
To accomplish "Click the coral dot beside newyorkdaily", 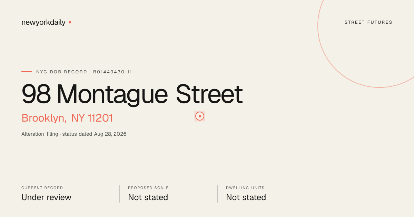I will [x=70, y=22].
